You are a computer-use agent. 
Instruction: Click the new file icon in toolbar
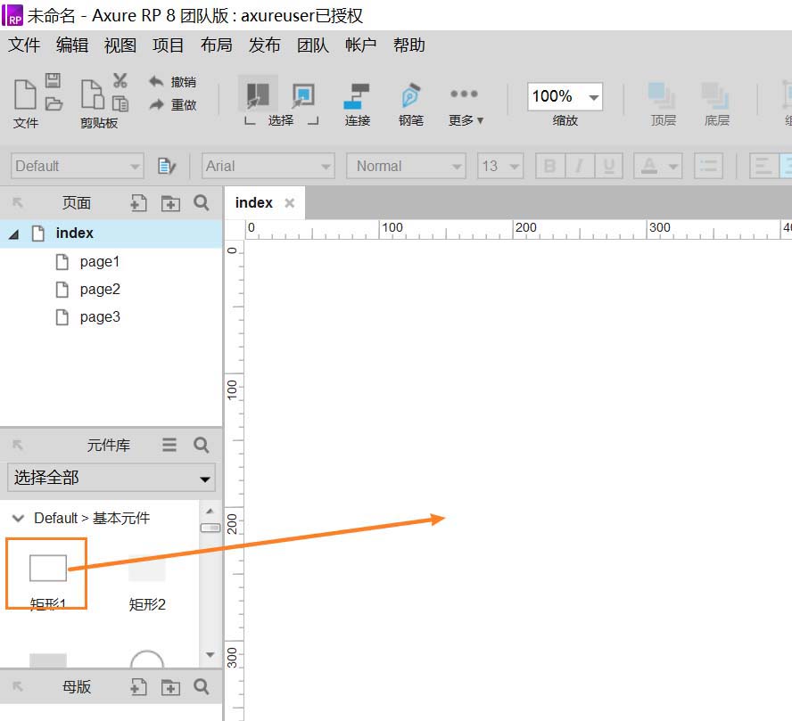[x=25, y=94]
